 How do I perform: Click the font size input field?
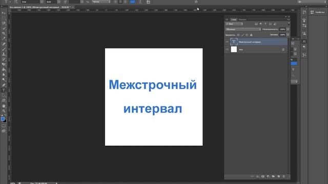click(x=74, y=2)
